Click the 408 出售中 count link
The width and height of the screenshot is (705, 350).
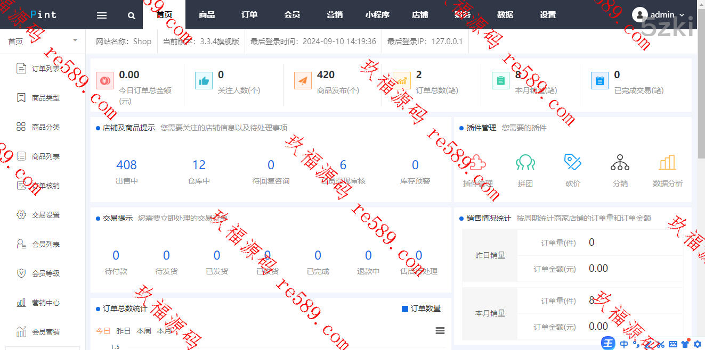126,165
